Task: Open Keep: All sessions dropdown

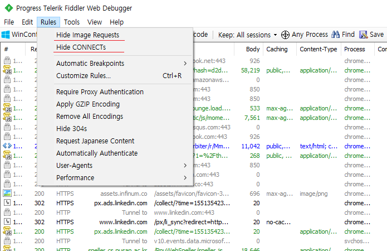Action: [x=247, y=35]
